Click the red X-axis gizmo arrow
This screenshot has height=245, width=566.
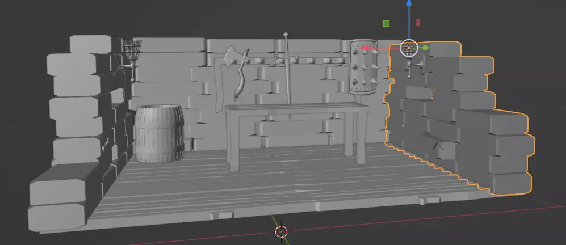point(364,48)
